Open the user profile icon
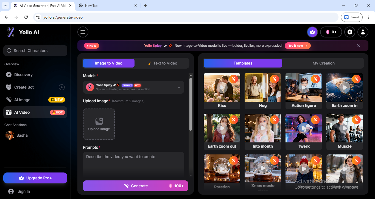 coord(363,32)
